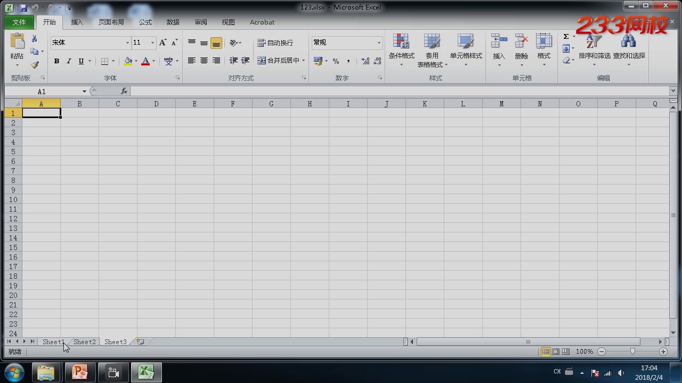The width and height of the screenshot is (682, 383).
Task: Apply percent style
Action: [336, 61]
